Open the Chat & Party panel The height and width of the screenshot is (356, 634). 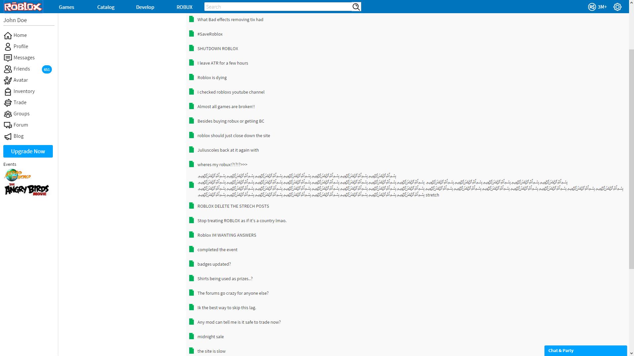coord(585,350)
